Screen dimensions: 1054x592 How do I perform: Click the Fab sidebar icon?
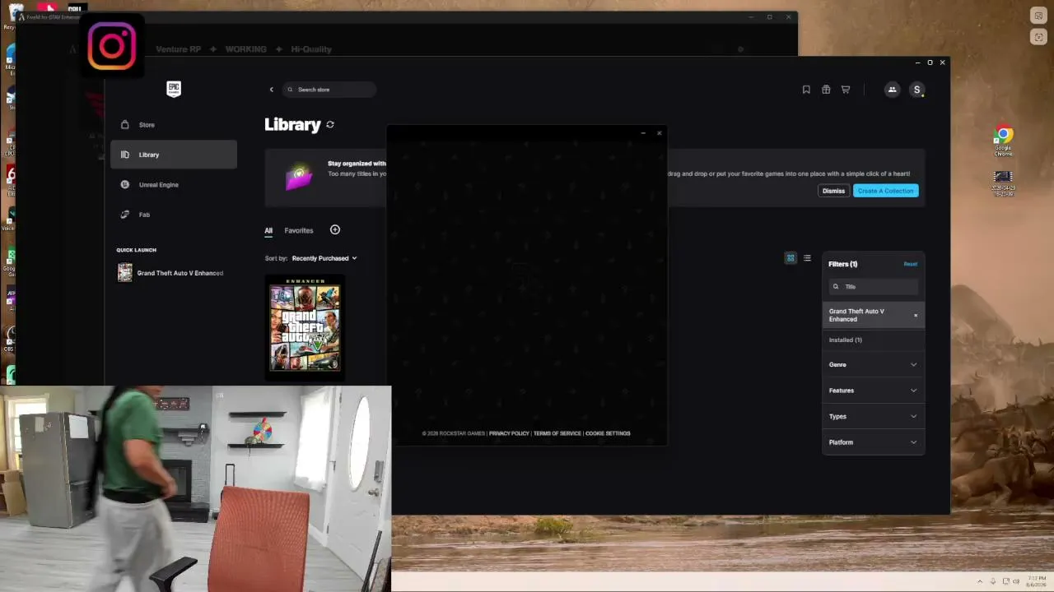point(125,215)
